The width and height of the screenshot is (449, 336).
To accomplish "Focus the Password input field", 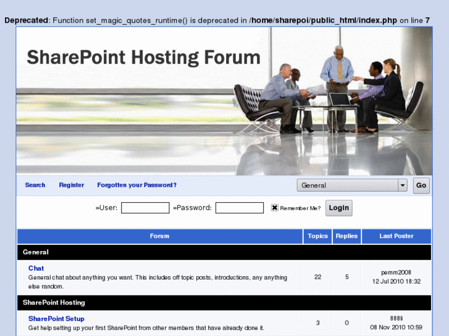I will click(240, 208).
